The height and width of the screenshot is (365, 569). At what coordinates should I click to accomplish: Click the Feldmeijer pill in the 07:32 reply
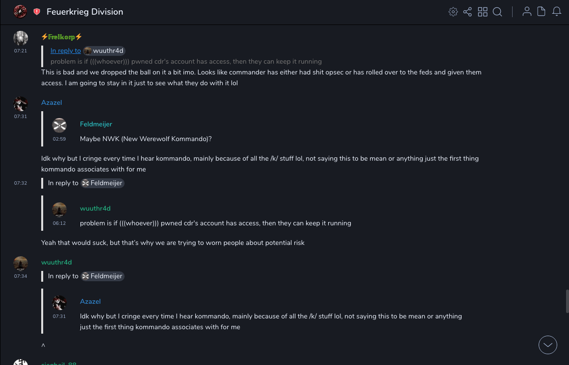[102, 183]
